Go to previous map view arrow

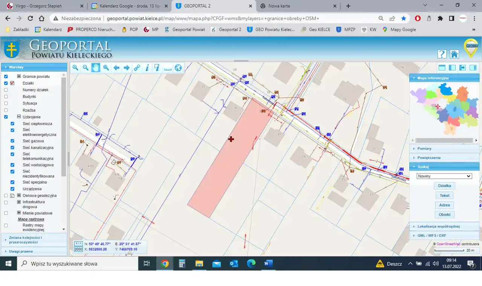pos(116,68)
